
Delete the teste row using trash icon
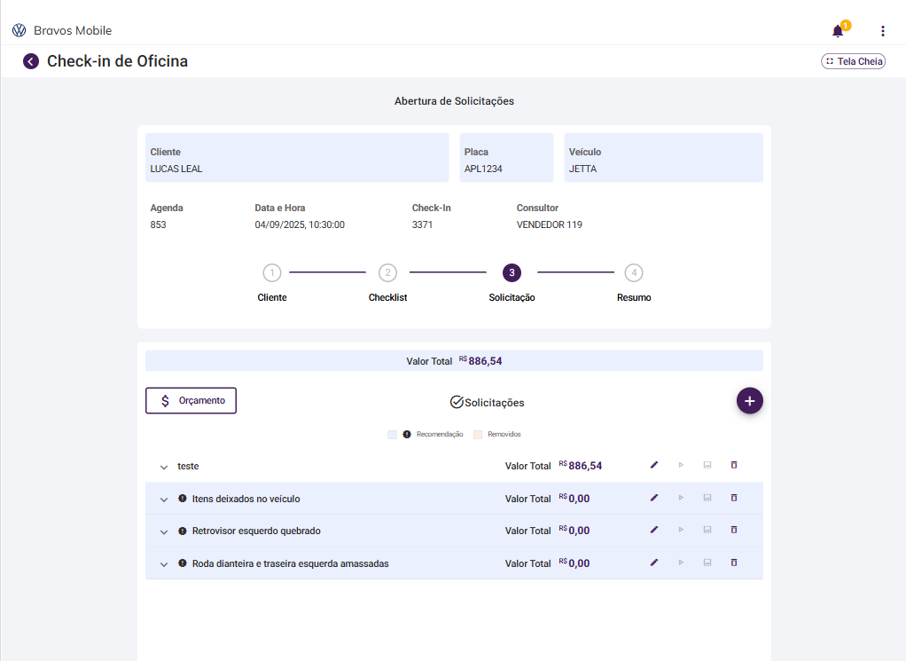click(x=734, y=465)
